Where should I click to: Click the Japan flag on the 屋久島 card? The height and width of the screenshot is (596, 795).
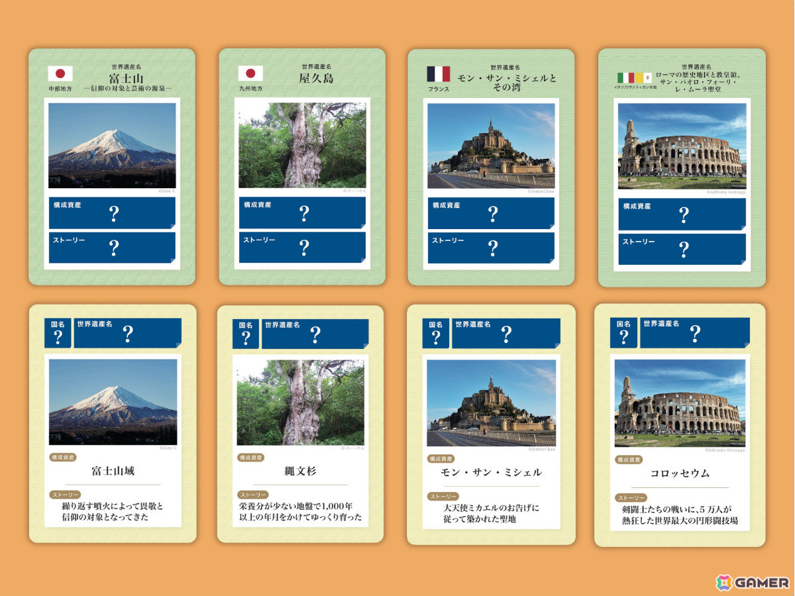pos(250,74)
